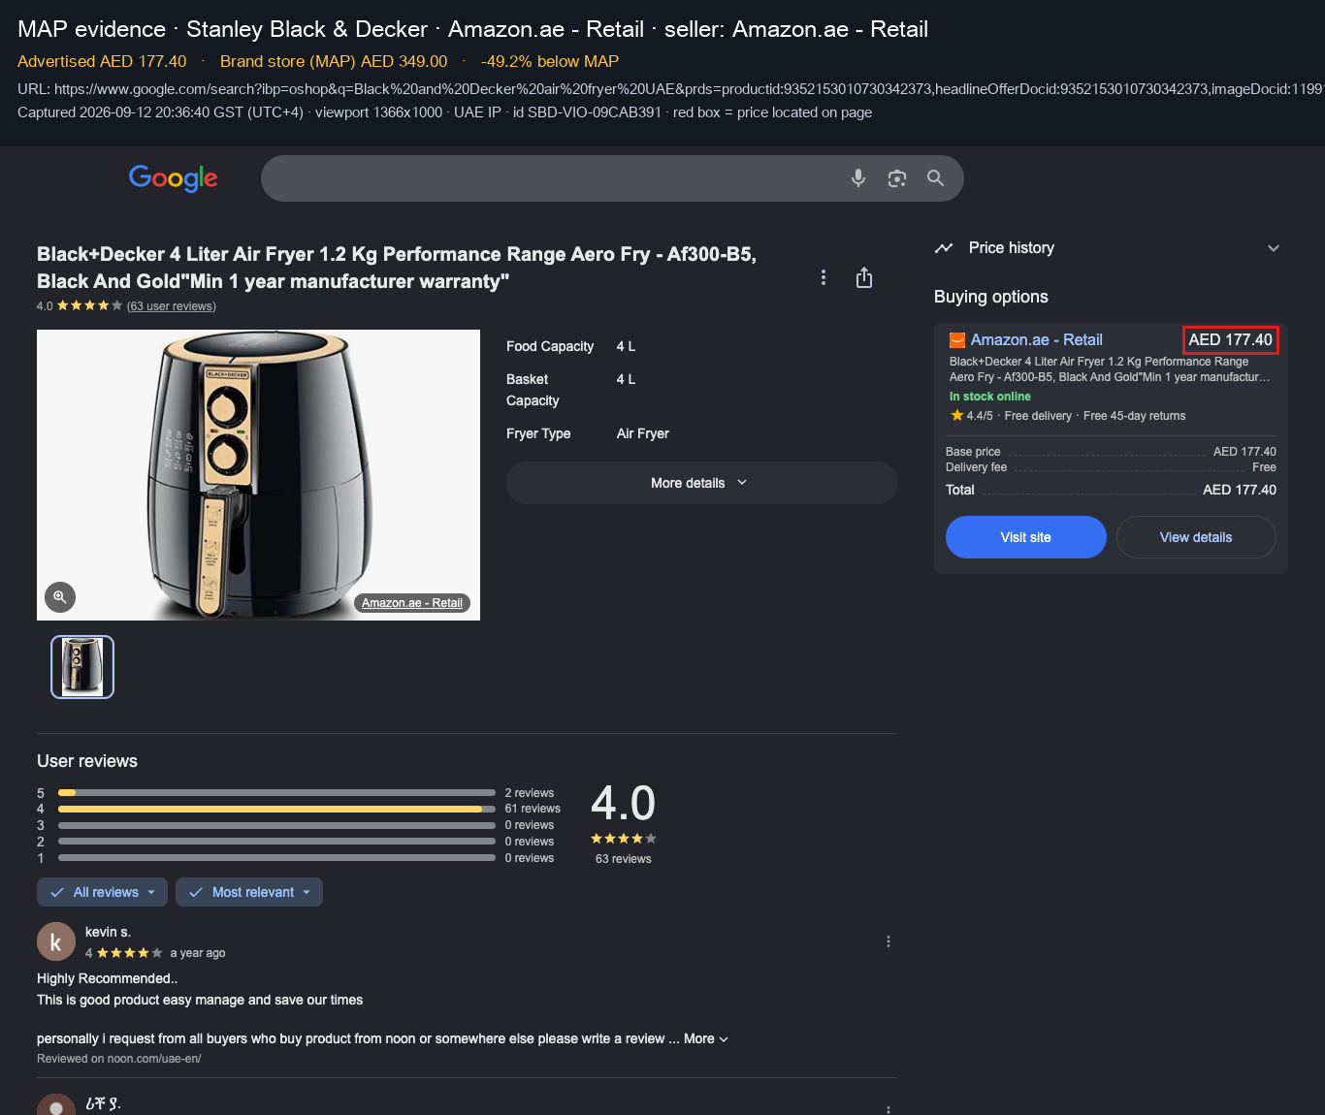Open the Amazon.ae - Retail seller link

pyautogui.click(x=1037, y=340)
